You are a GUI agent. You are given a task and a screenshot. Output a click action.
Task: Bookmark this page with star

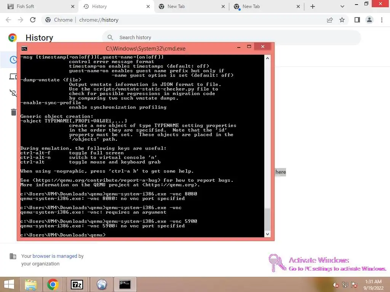[x=342, y=20]
